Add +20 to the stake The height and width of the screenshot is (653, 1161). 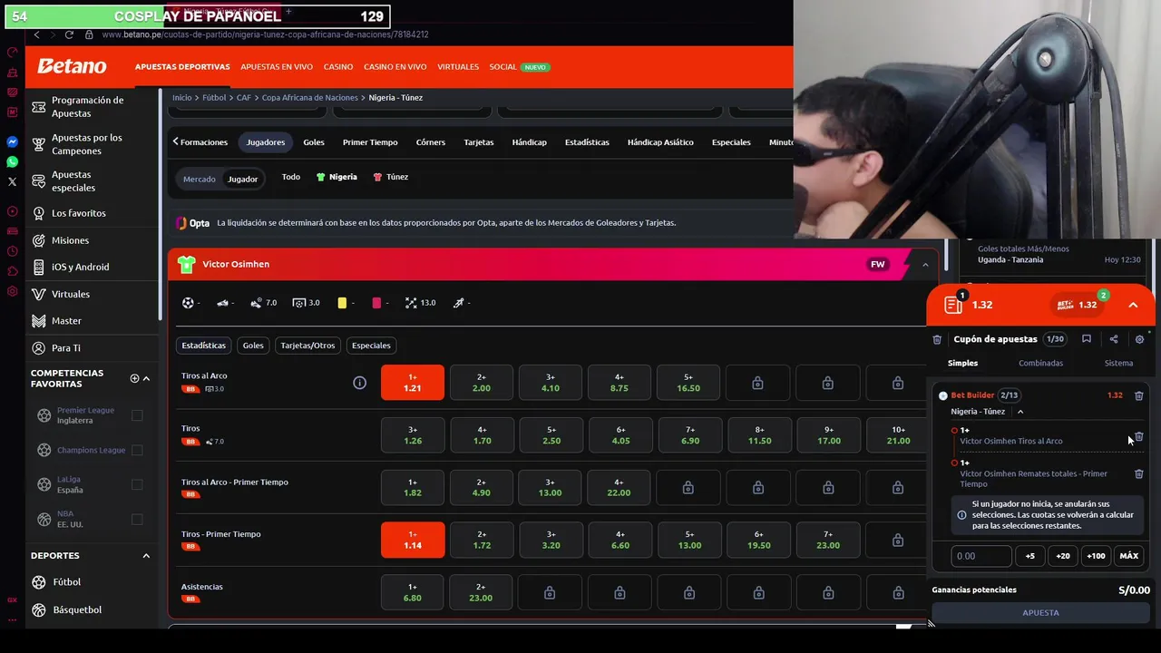tap(1063, 556)
